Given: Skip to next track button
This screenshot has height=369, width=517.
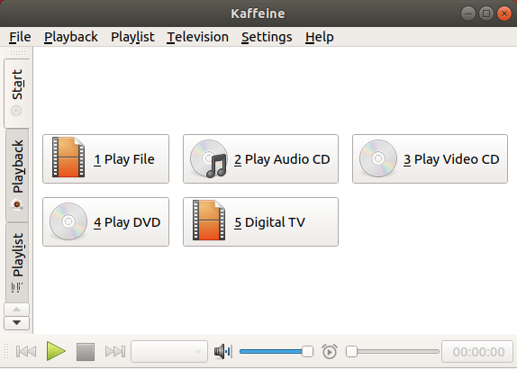Looking at the screenshot, I should [115, 352].
